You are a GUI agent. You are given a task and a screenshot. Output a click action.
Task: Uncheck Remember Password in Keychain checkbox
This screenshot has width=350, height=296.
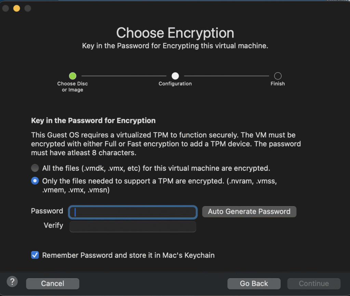click(35, 255)
